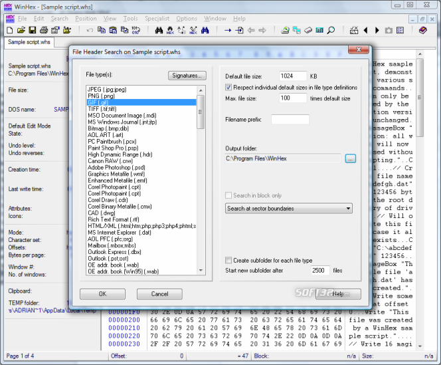441x365 pixels.
Task: Select Adobe Photoshop (.psd) file type
Action: [x=141, y=168]
